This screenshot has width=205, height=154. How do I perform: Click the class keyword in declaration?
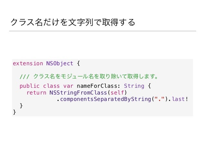pyautogui.click(x=51, y=86)
